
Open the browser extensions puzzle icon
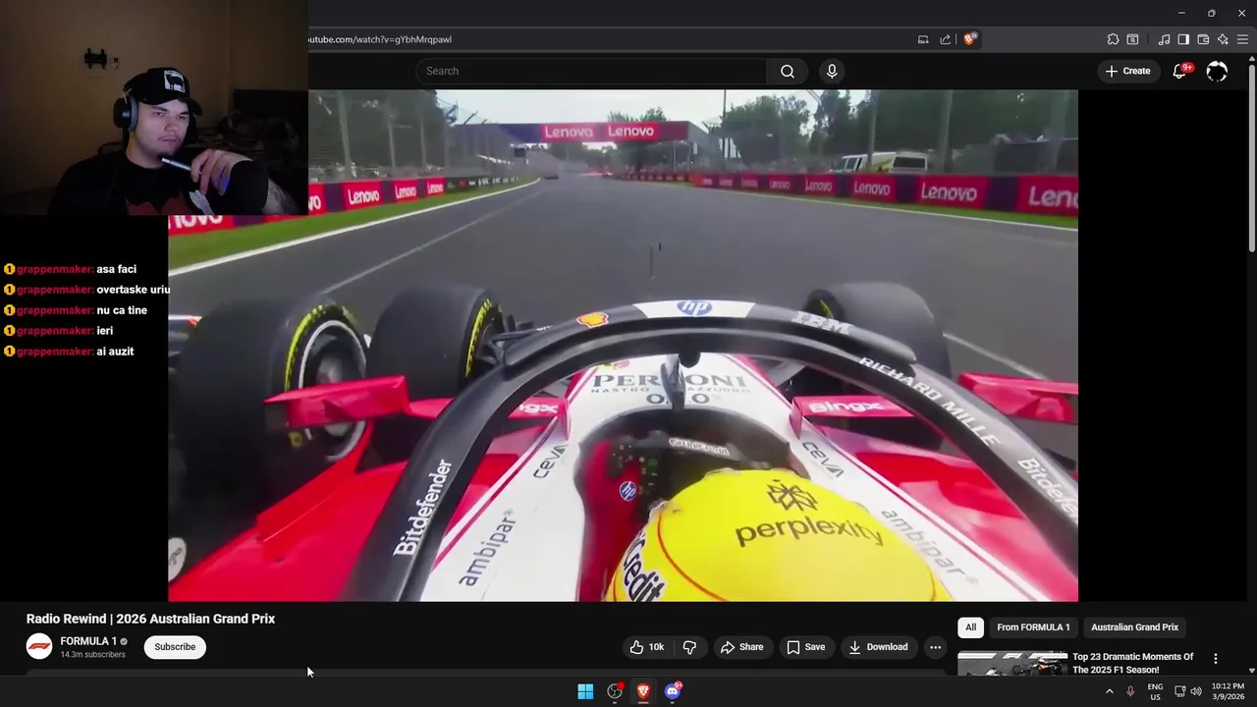click(1113, 39)
